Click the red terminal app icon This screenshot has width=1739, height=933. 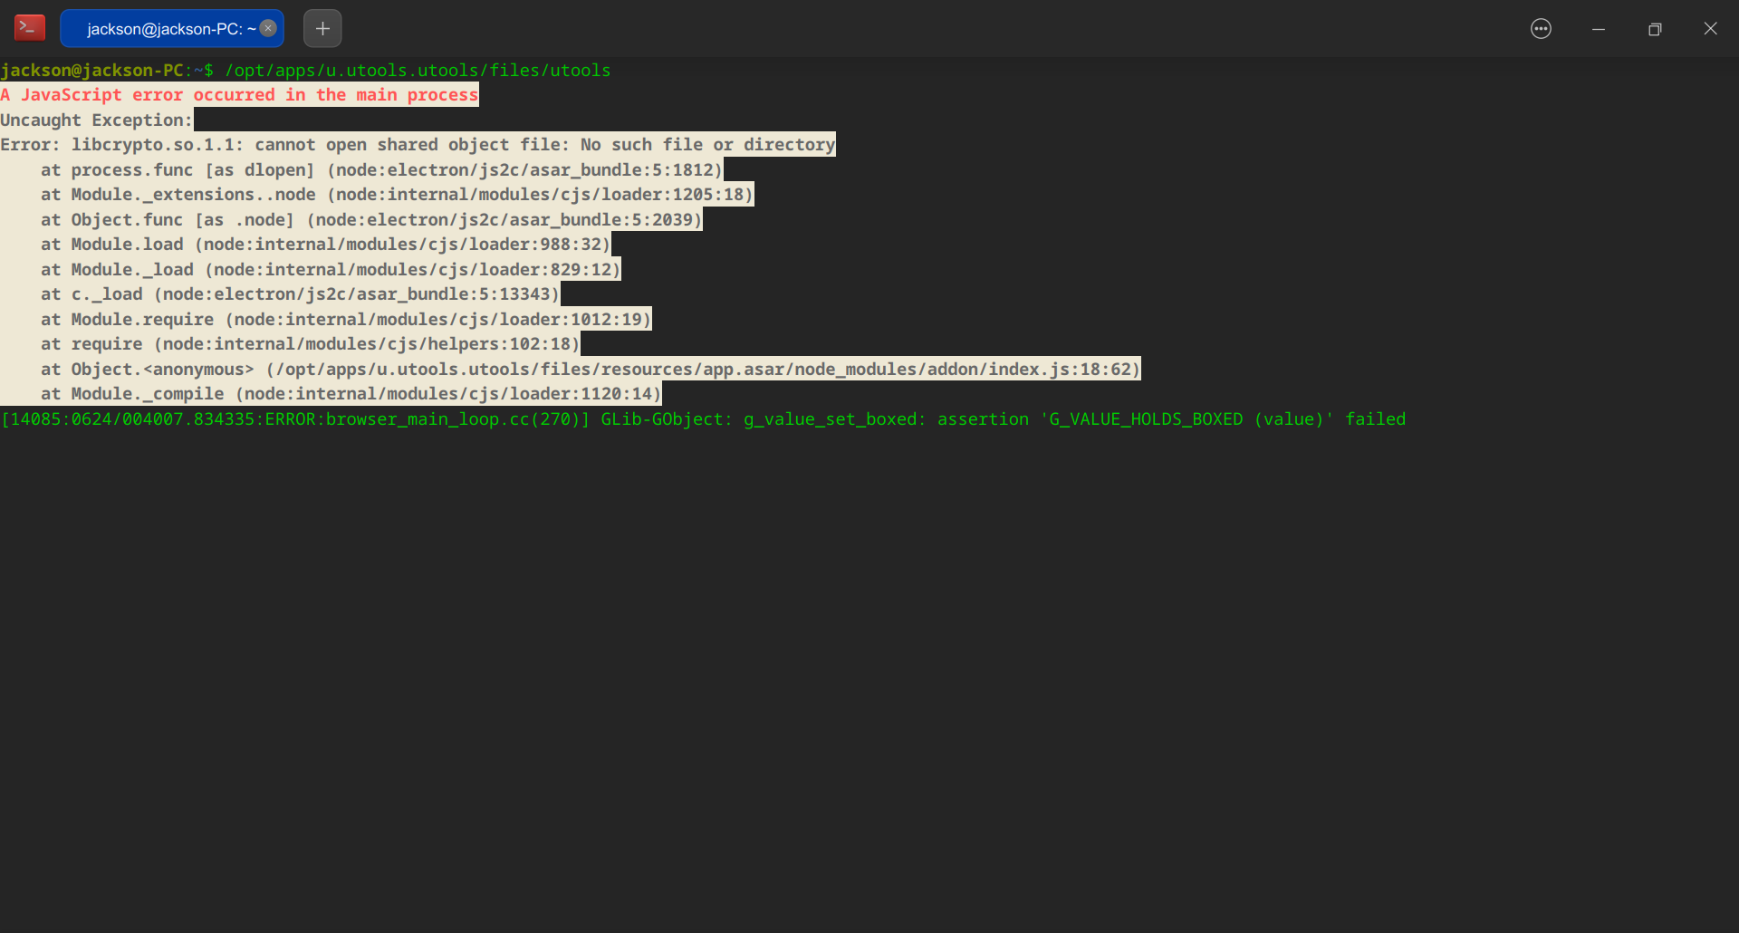(x=30, y=28)
